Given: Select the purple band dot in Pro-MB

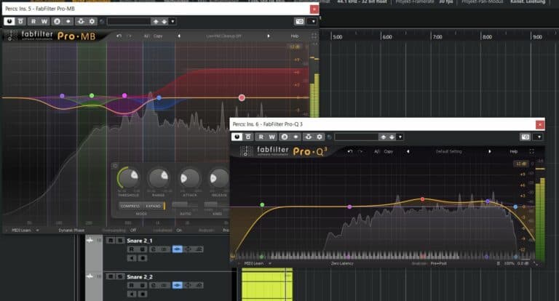Looking at the screenshot, I should click(x=62, y=96).
